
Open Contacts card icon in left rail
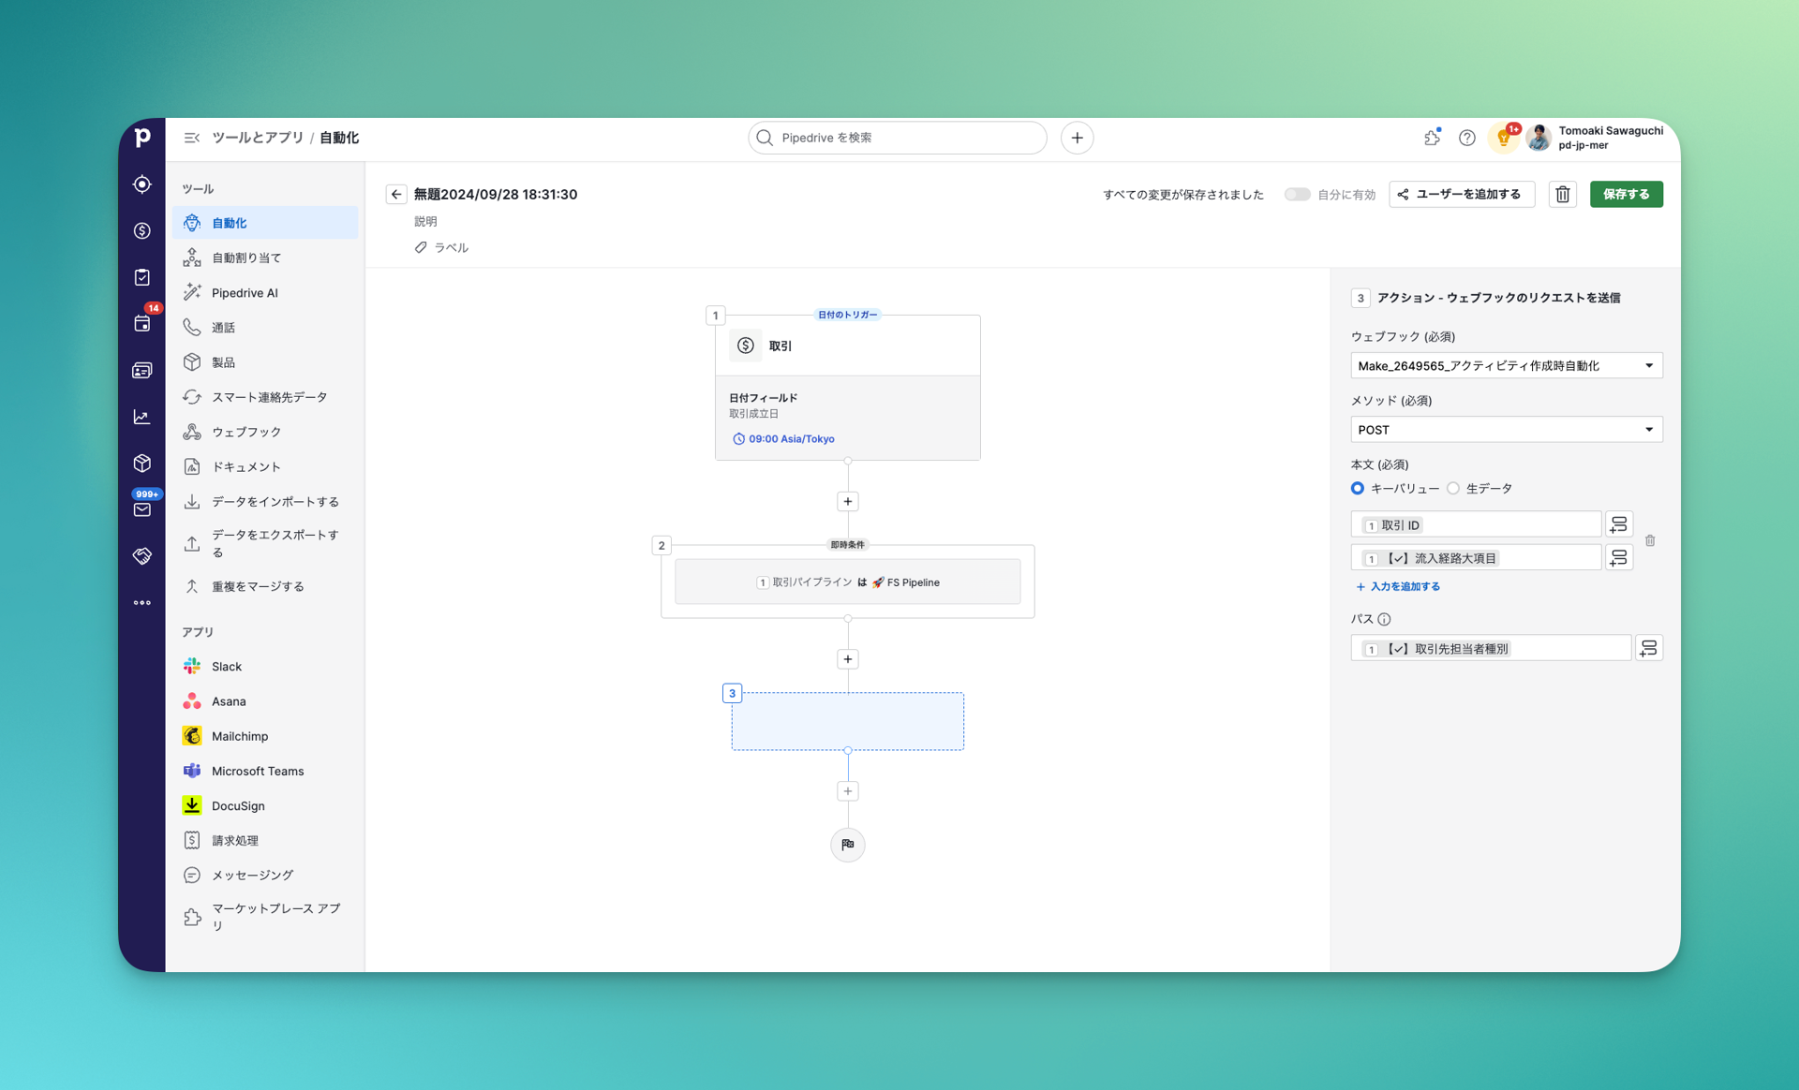click(x=142, y=371)
